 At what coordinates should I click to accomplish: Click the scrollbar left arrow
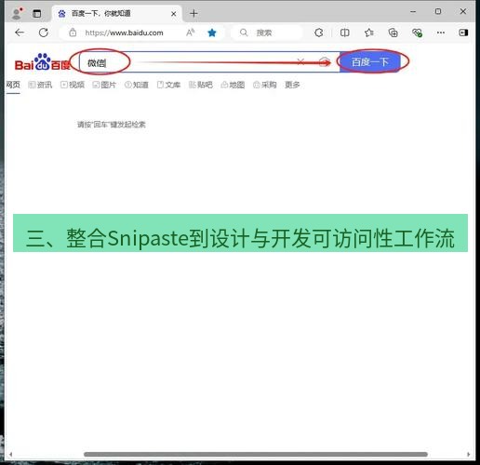tap(10, 455)
